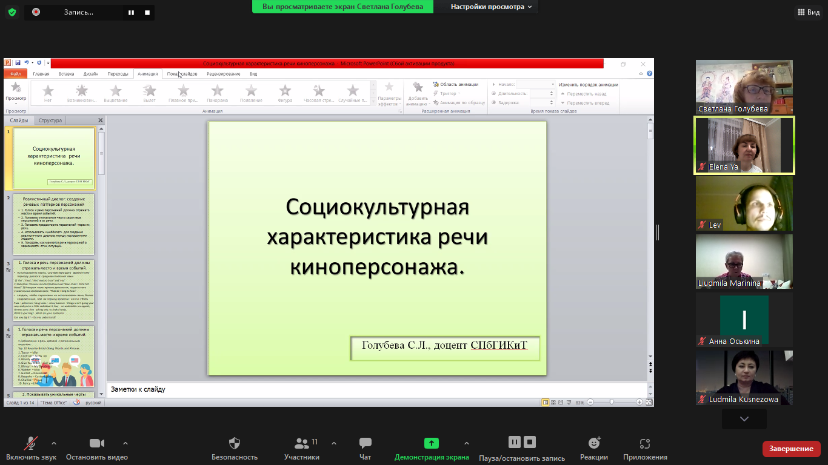Expand audio options arrow next to microphone
828x465 pixels.
54,443
